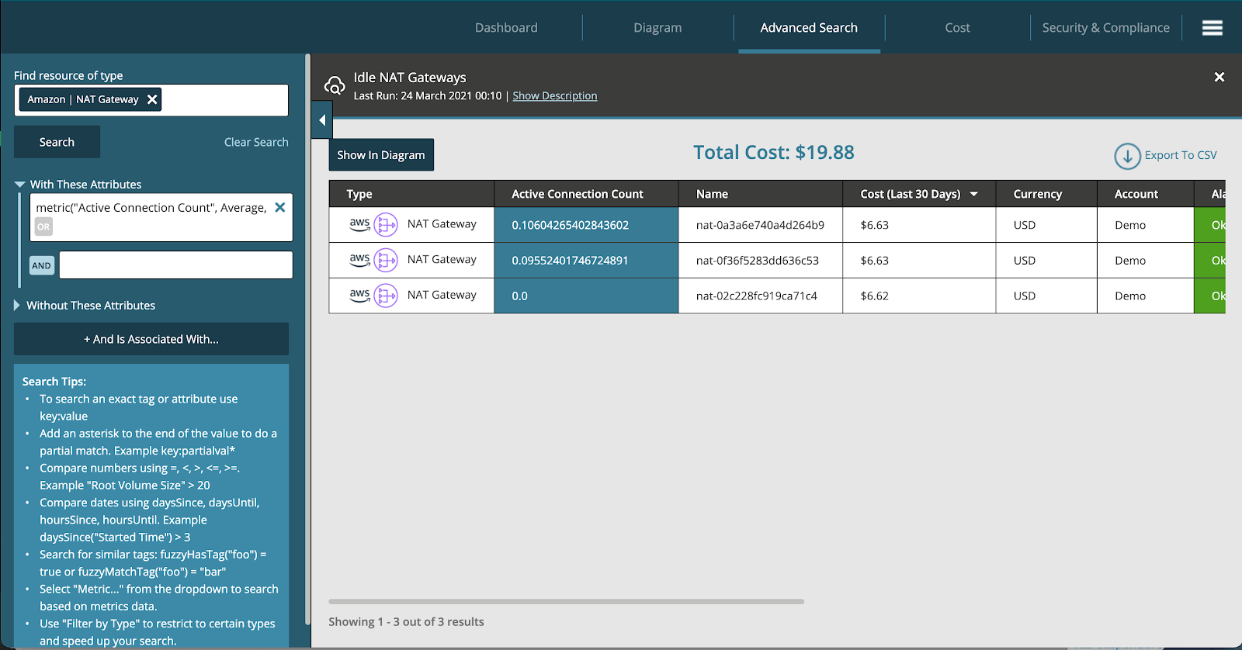Click the Find resource of type input field
This screenshot has width=1242, height=650.
tap(151, 100)
